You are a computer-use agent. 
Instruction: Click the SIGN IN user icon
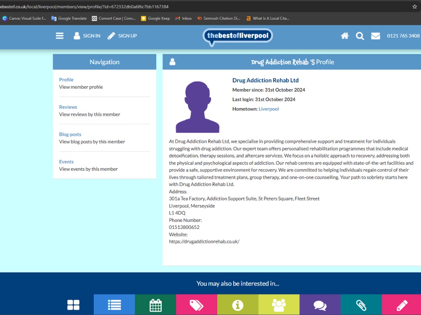click(x=77, y=36)
